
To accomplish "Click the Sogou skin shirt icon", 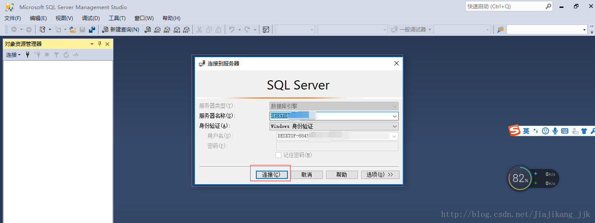I will point(584,131).
